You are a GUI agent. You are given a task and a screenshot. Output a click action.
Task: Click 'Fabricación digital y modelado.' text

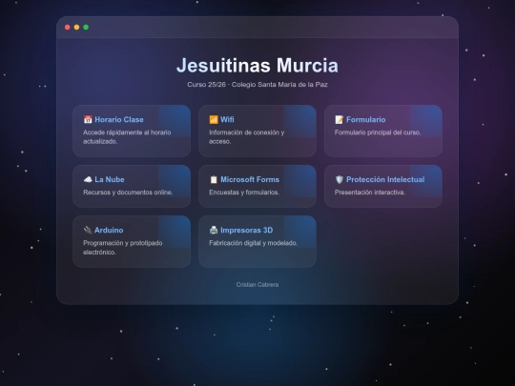254,243
